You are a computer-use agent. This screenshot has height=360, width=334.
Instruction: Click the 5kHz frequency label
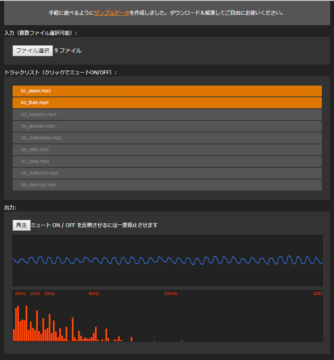[94, 293]
